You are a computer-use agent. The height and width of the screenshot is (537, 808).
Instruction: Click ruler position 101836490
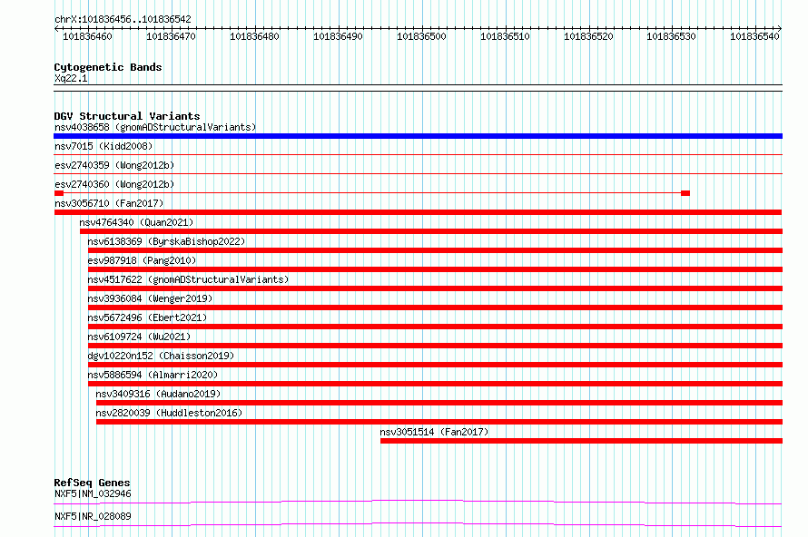338,36
